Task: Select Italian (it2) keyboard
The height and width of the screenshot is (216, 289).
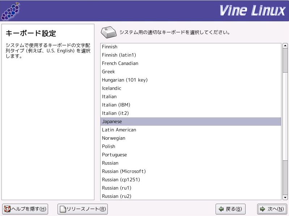Action: coord(191,113)
